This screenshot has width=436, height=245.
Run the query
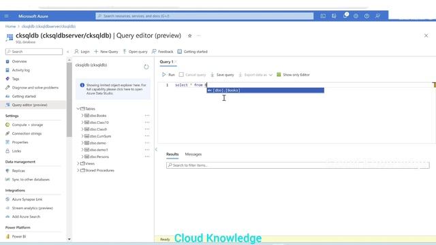pos(168,75)
